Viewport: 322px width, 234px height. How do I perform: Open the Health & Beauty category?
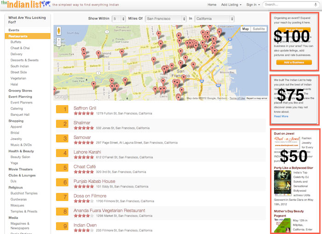[21, 151]
